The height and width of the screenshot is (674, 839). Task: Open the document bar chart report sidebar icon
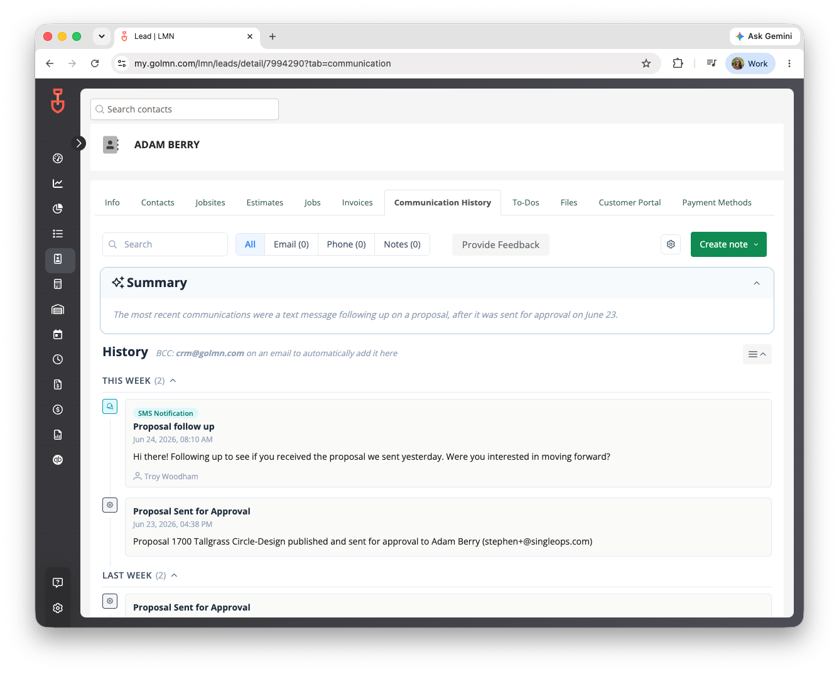point(58,435)
